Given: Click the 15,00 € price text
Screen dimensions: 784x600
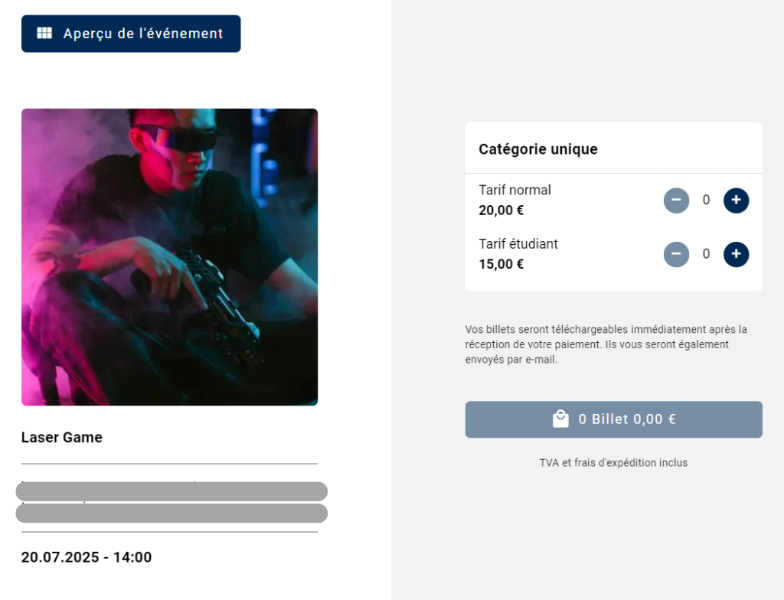Looking at the screenshot, I should [501, 264].
